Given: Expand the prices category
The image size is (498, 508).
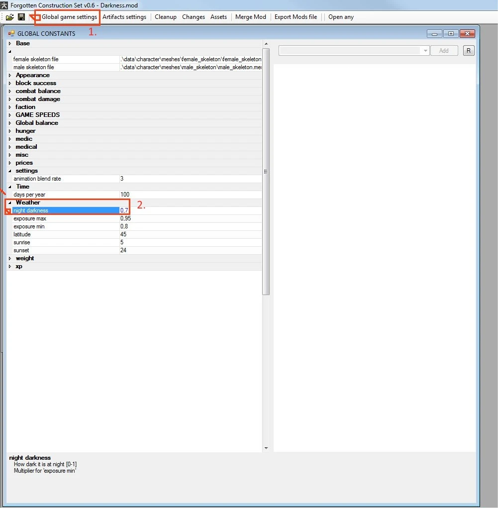Looking at the screenshot, I should (10, 163).
